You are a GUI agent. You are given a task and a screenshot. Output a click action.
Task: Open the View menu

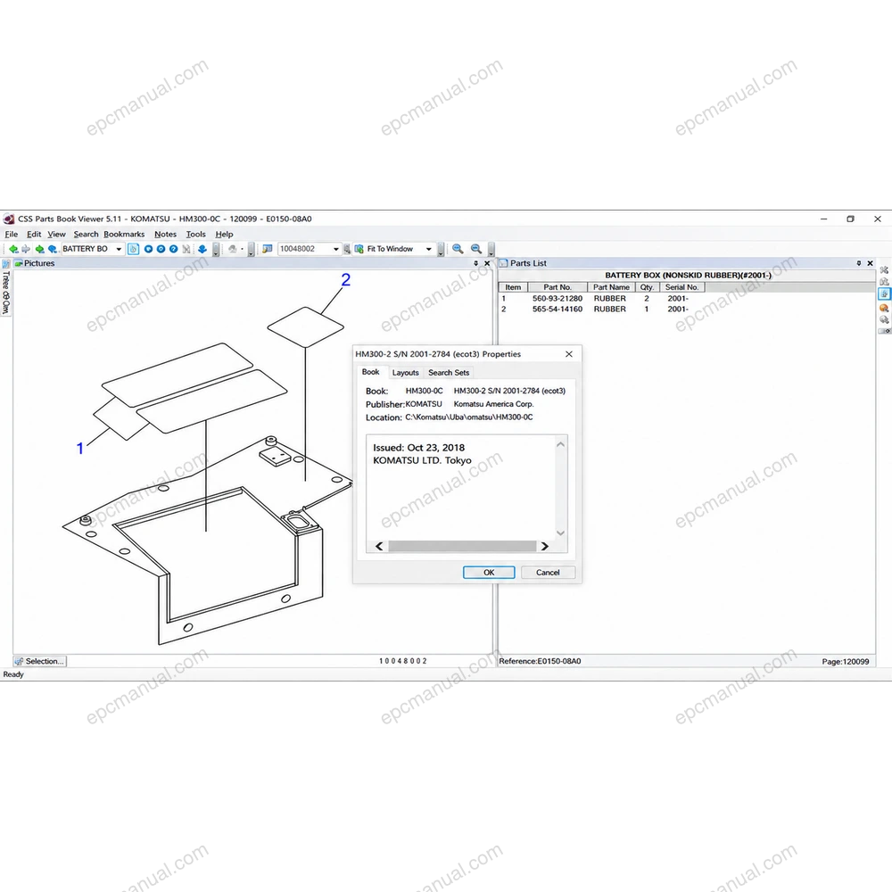tap(56, 235)
